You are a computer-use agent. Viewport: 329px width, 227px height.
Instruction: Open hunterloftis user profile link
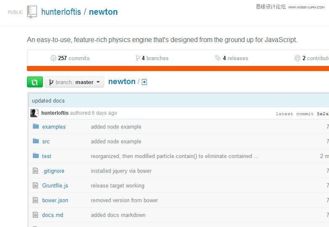[x=61, y=12]
